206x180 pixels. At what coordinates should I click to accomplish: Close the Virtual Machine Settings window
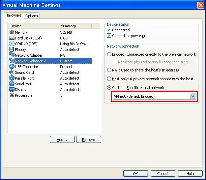click(x=201, y=5)
